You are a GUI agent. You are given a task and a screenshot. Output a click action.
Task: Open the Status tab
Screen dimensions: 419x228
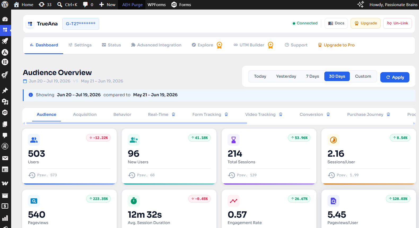tap(111, 45)
